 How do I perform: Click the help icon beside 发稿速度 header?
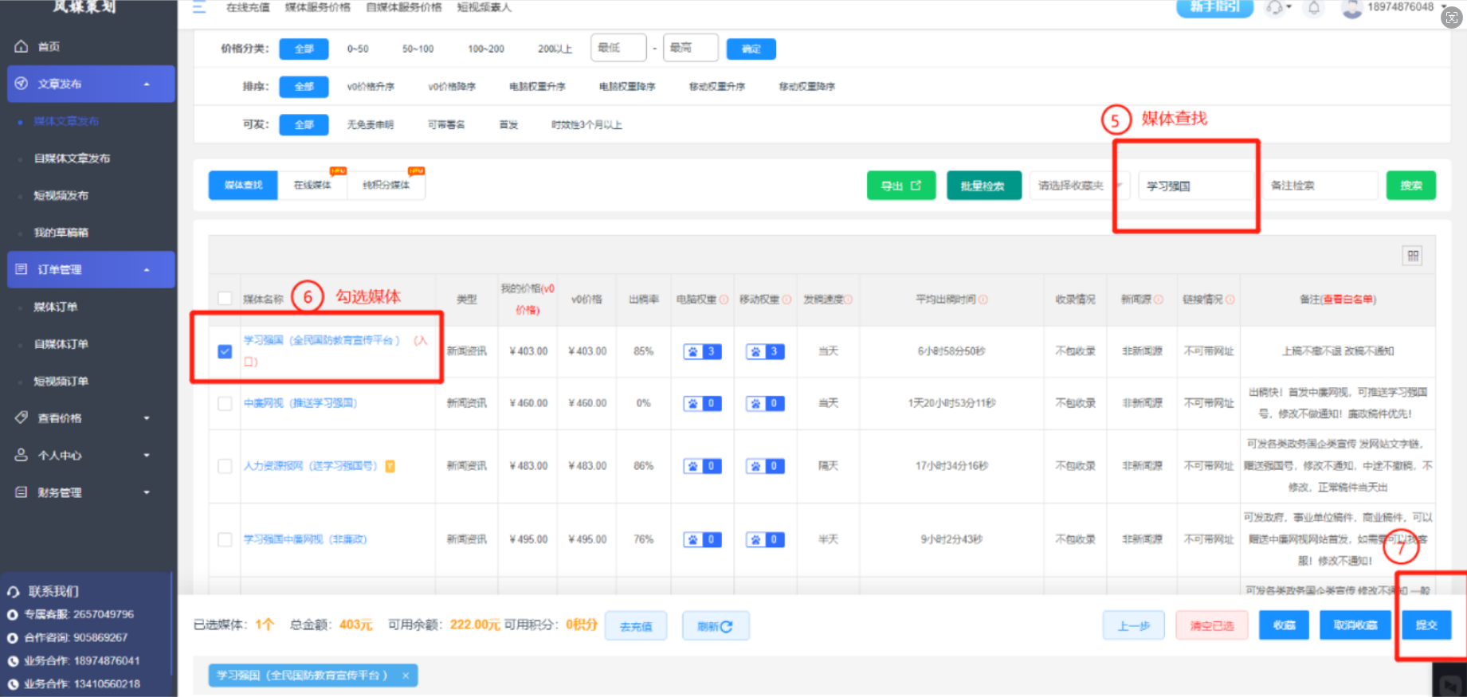(849, 300)
